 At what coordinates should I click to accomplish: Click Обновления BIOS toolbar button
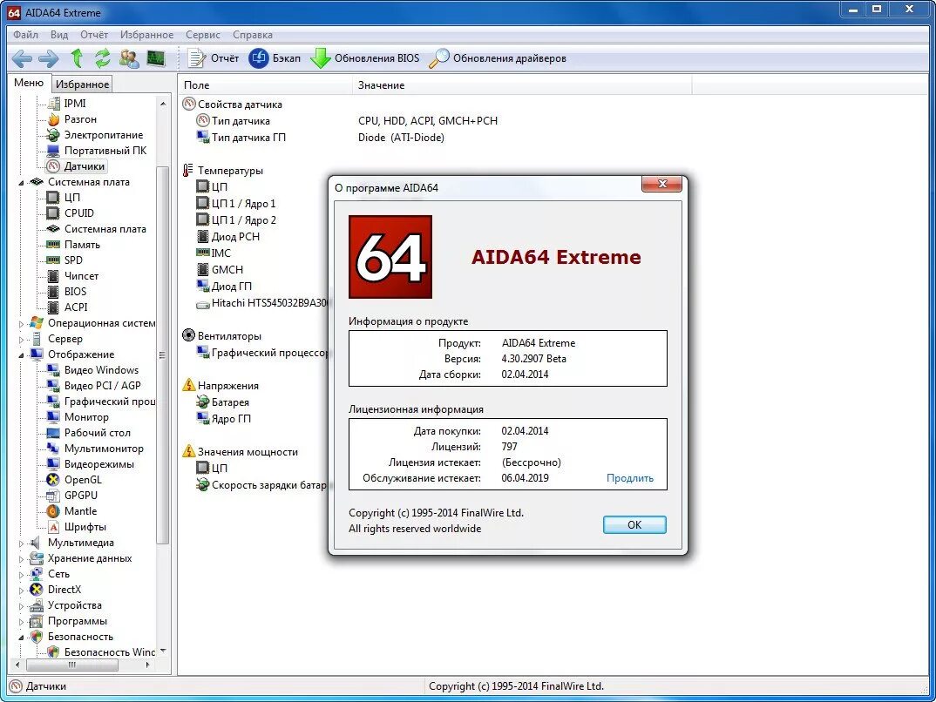pos(365,58)
